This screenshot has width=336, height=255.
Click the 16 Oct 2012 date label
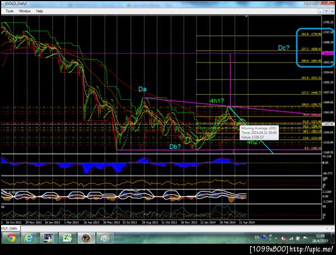pyautogui.click(x=13, y=222)
